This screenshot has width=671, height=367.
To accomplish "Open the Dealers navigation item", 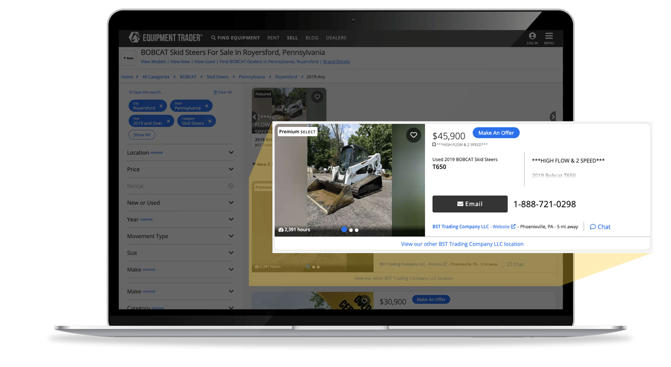I will pyautogui.click(x=336, y=38).
